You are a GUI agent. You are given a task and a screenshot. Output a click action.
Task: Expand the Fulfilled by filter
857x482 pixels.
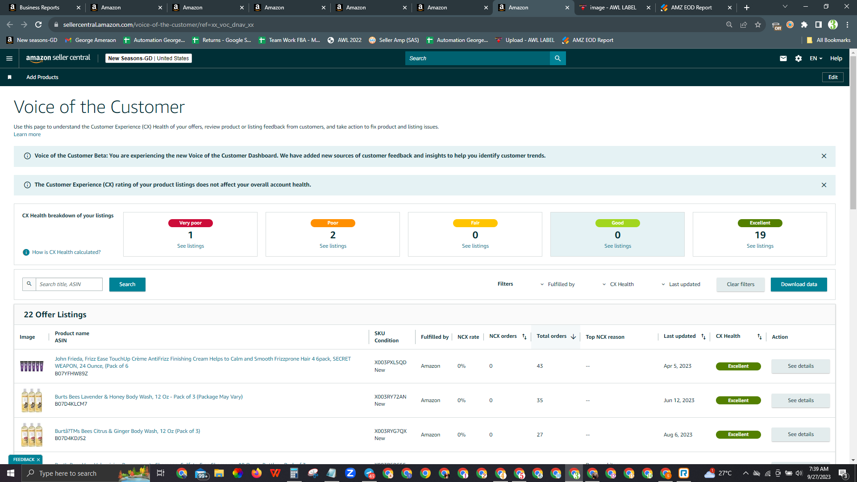coord(557,285)
